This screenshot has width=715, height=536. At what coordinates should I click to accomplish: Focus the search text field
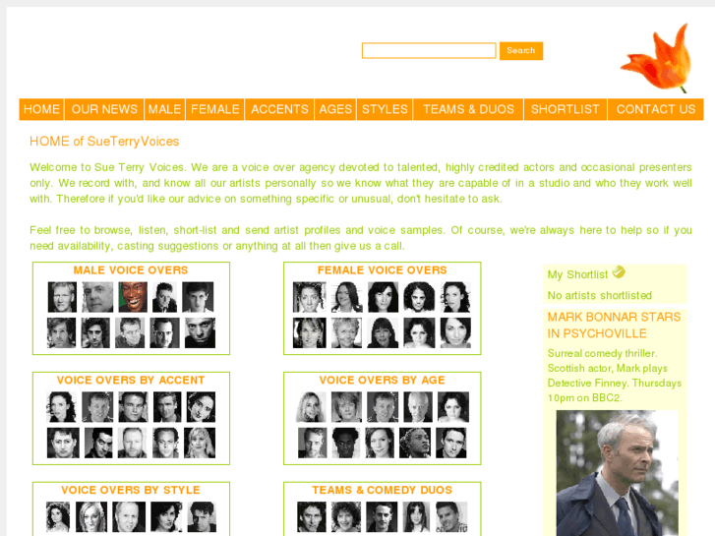tap(429, 50)
